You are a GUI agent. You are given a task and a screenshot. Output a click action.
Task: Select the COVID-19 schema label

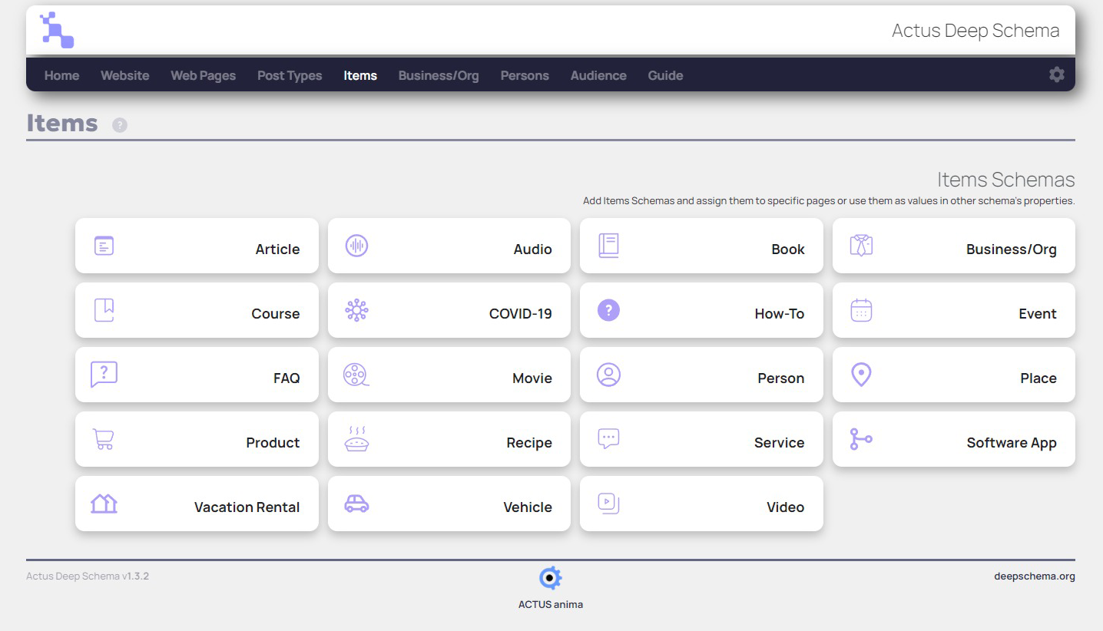[521, 313]
